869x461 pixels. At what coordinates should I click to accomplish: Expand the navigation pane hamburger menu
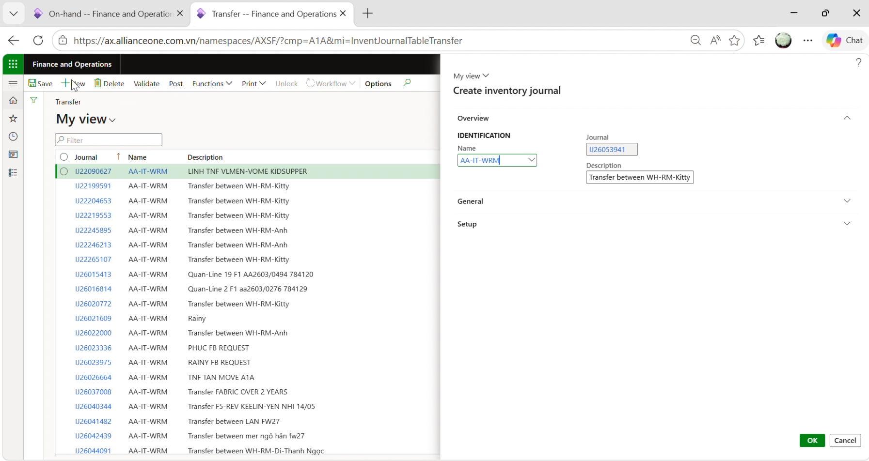point(13,84)
